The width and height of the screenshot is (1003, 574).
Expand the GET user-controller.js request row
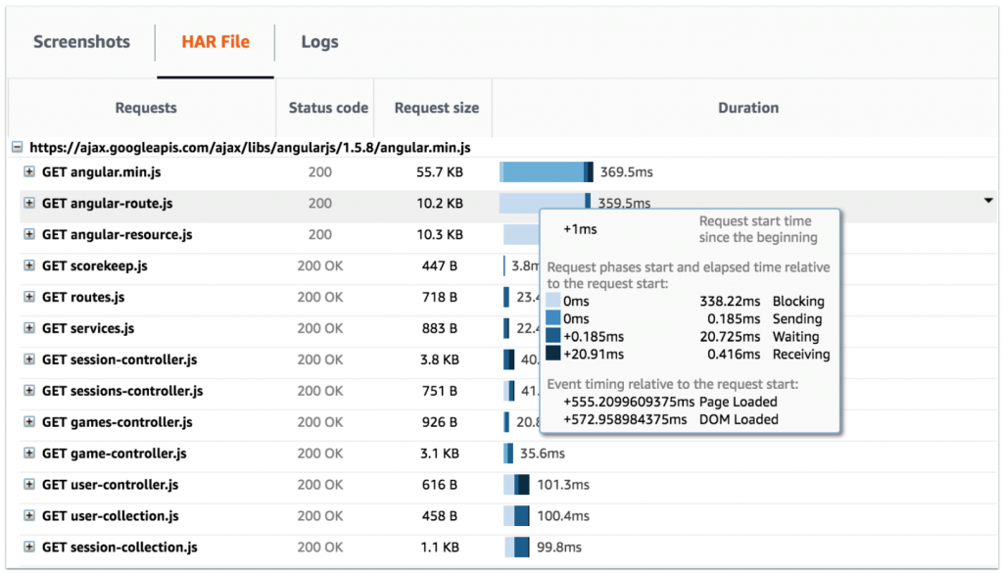pyautogui.click(x=27, y=485)
